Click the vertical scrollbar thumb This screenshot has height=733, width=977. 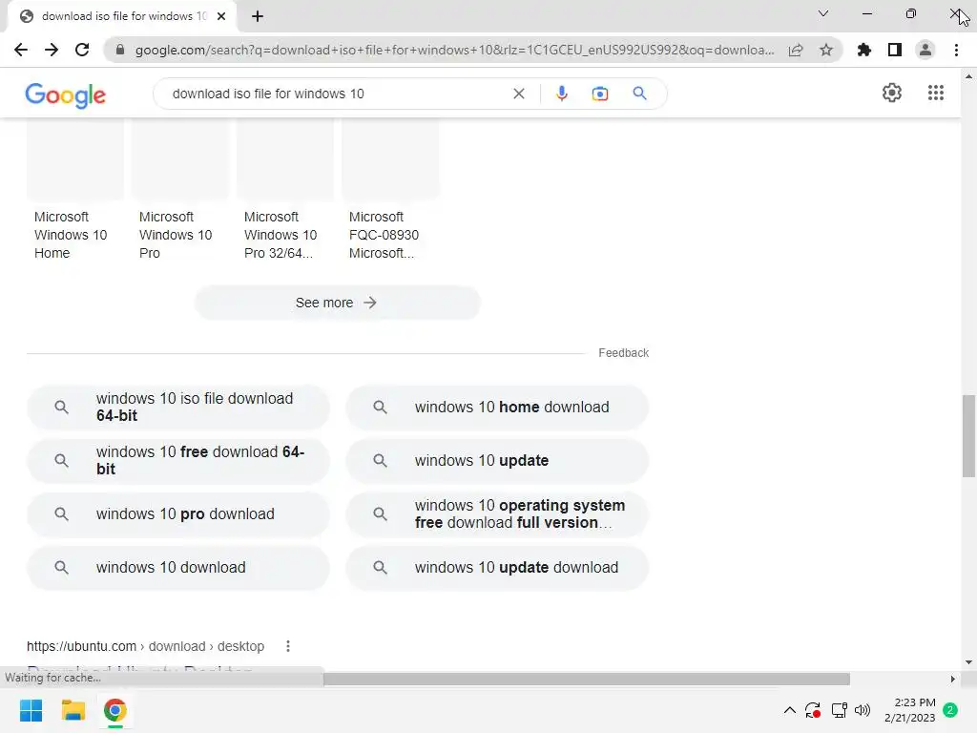tap(968, 435)
